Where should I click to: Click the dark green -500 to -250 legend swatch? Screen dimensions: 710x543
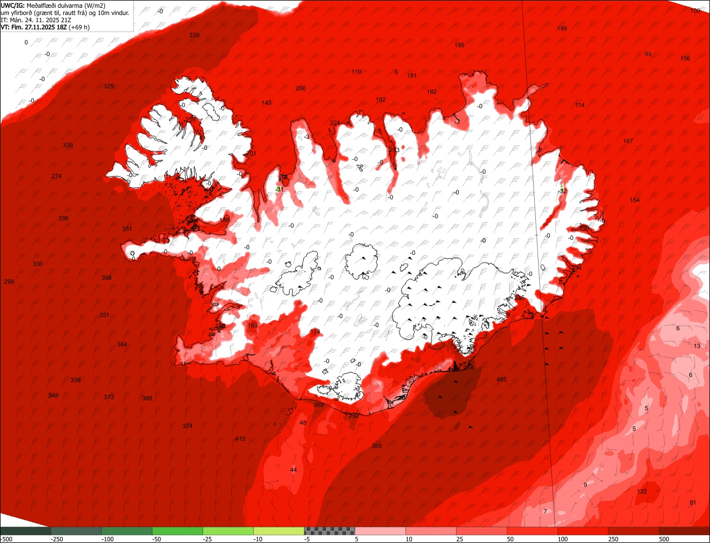(x=26, y=531)
